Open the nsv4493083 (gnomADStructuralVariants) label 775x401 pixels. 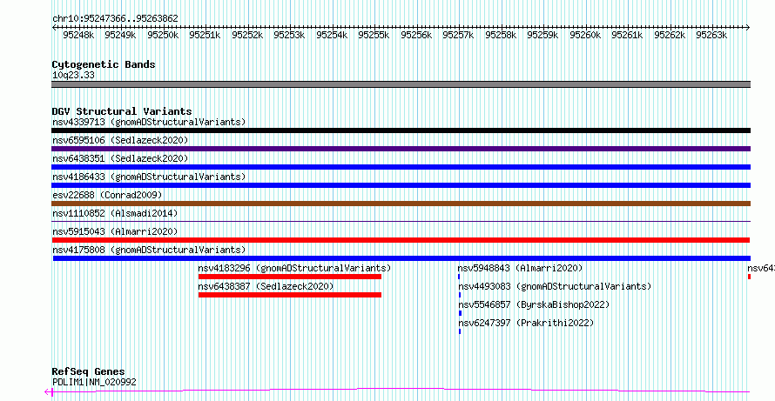[x=555, y=286]
